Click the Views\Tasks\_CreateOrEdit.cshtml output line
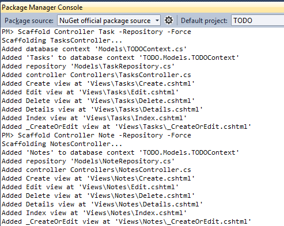The image size is (284, 226). point(126,127)
